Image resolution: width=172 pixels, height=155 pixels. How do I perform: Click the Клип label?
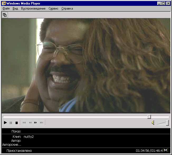pos(17,137)
